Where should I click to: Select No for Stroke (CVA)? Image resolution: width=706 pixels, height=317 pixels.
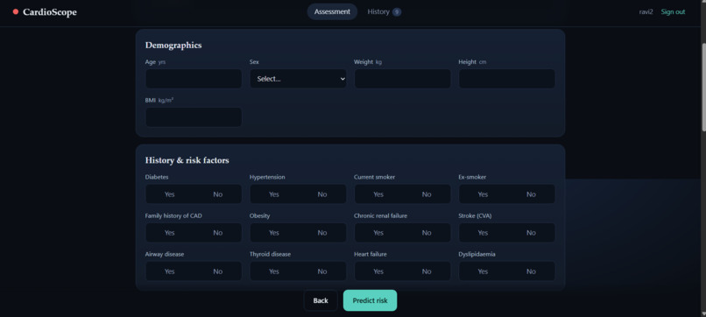532,233
